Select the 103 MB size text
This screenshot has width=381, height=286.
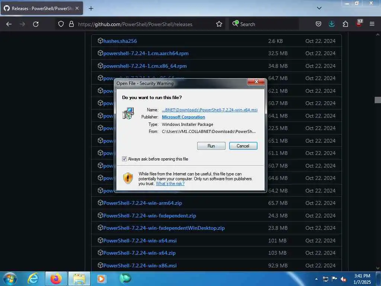click(277, 253)
